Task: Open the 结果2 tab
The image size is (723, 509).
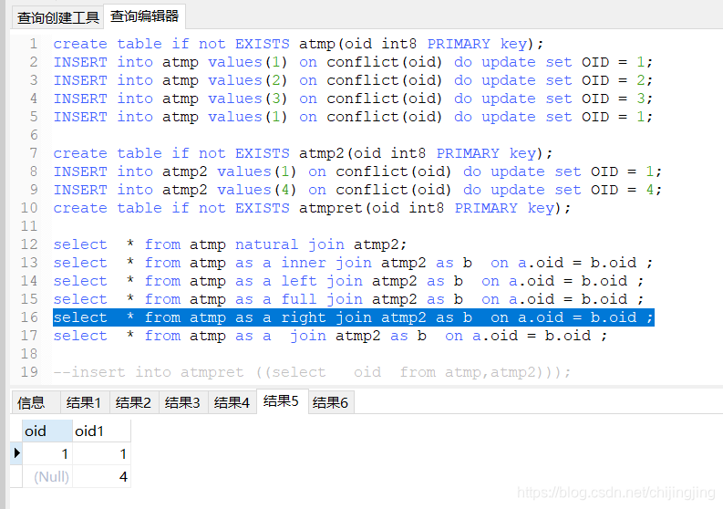Action: (133, 402)
